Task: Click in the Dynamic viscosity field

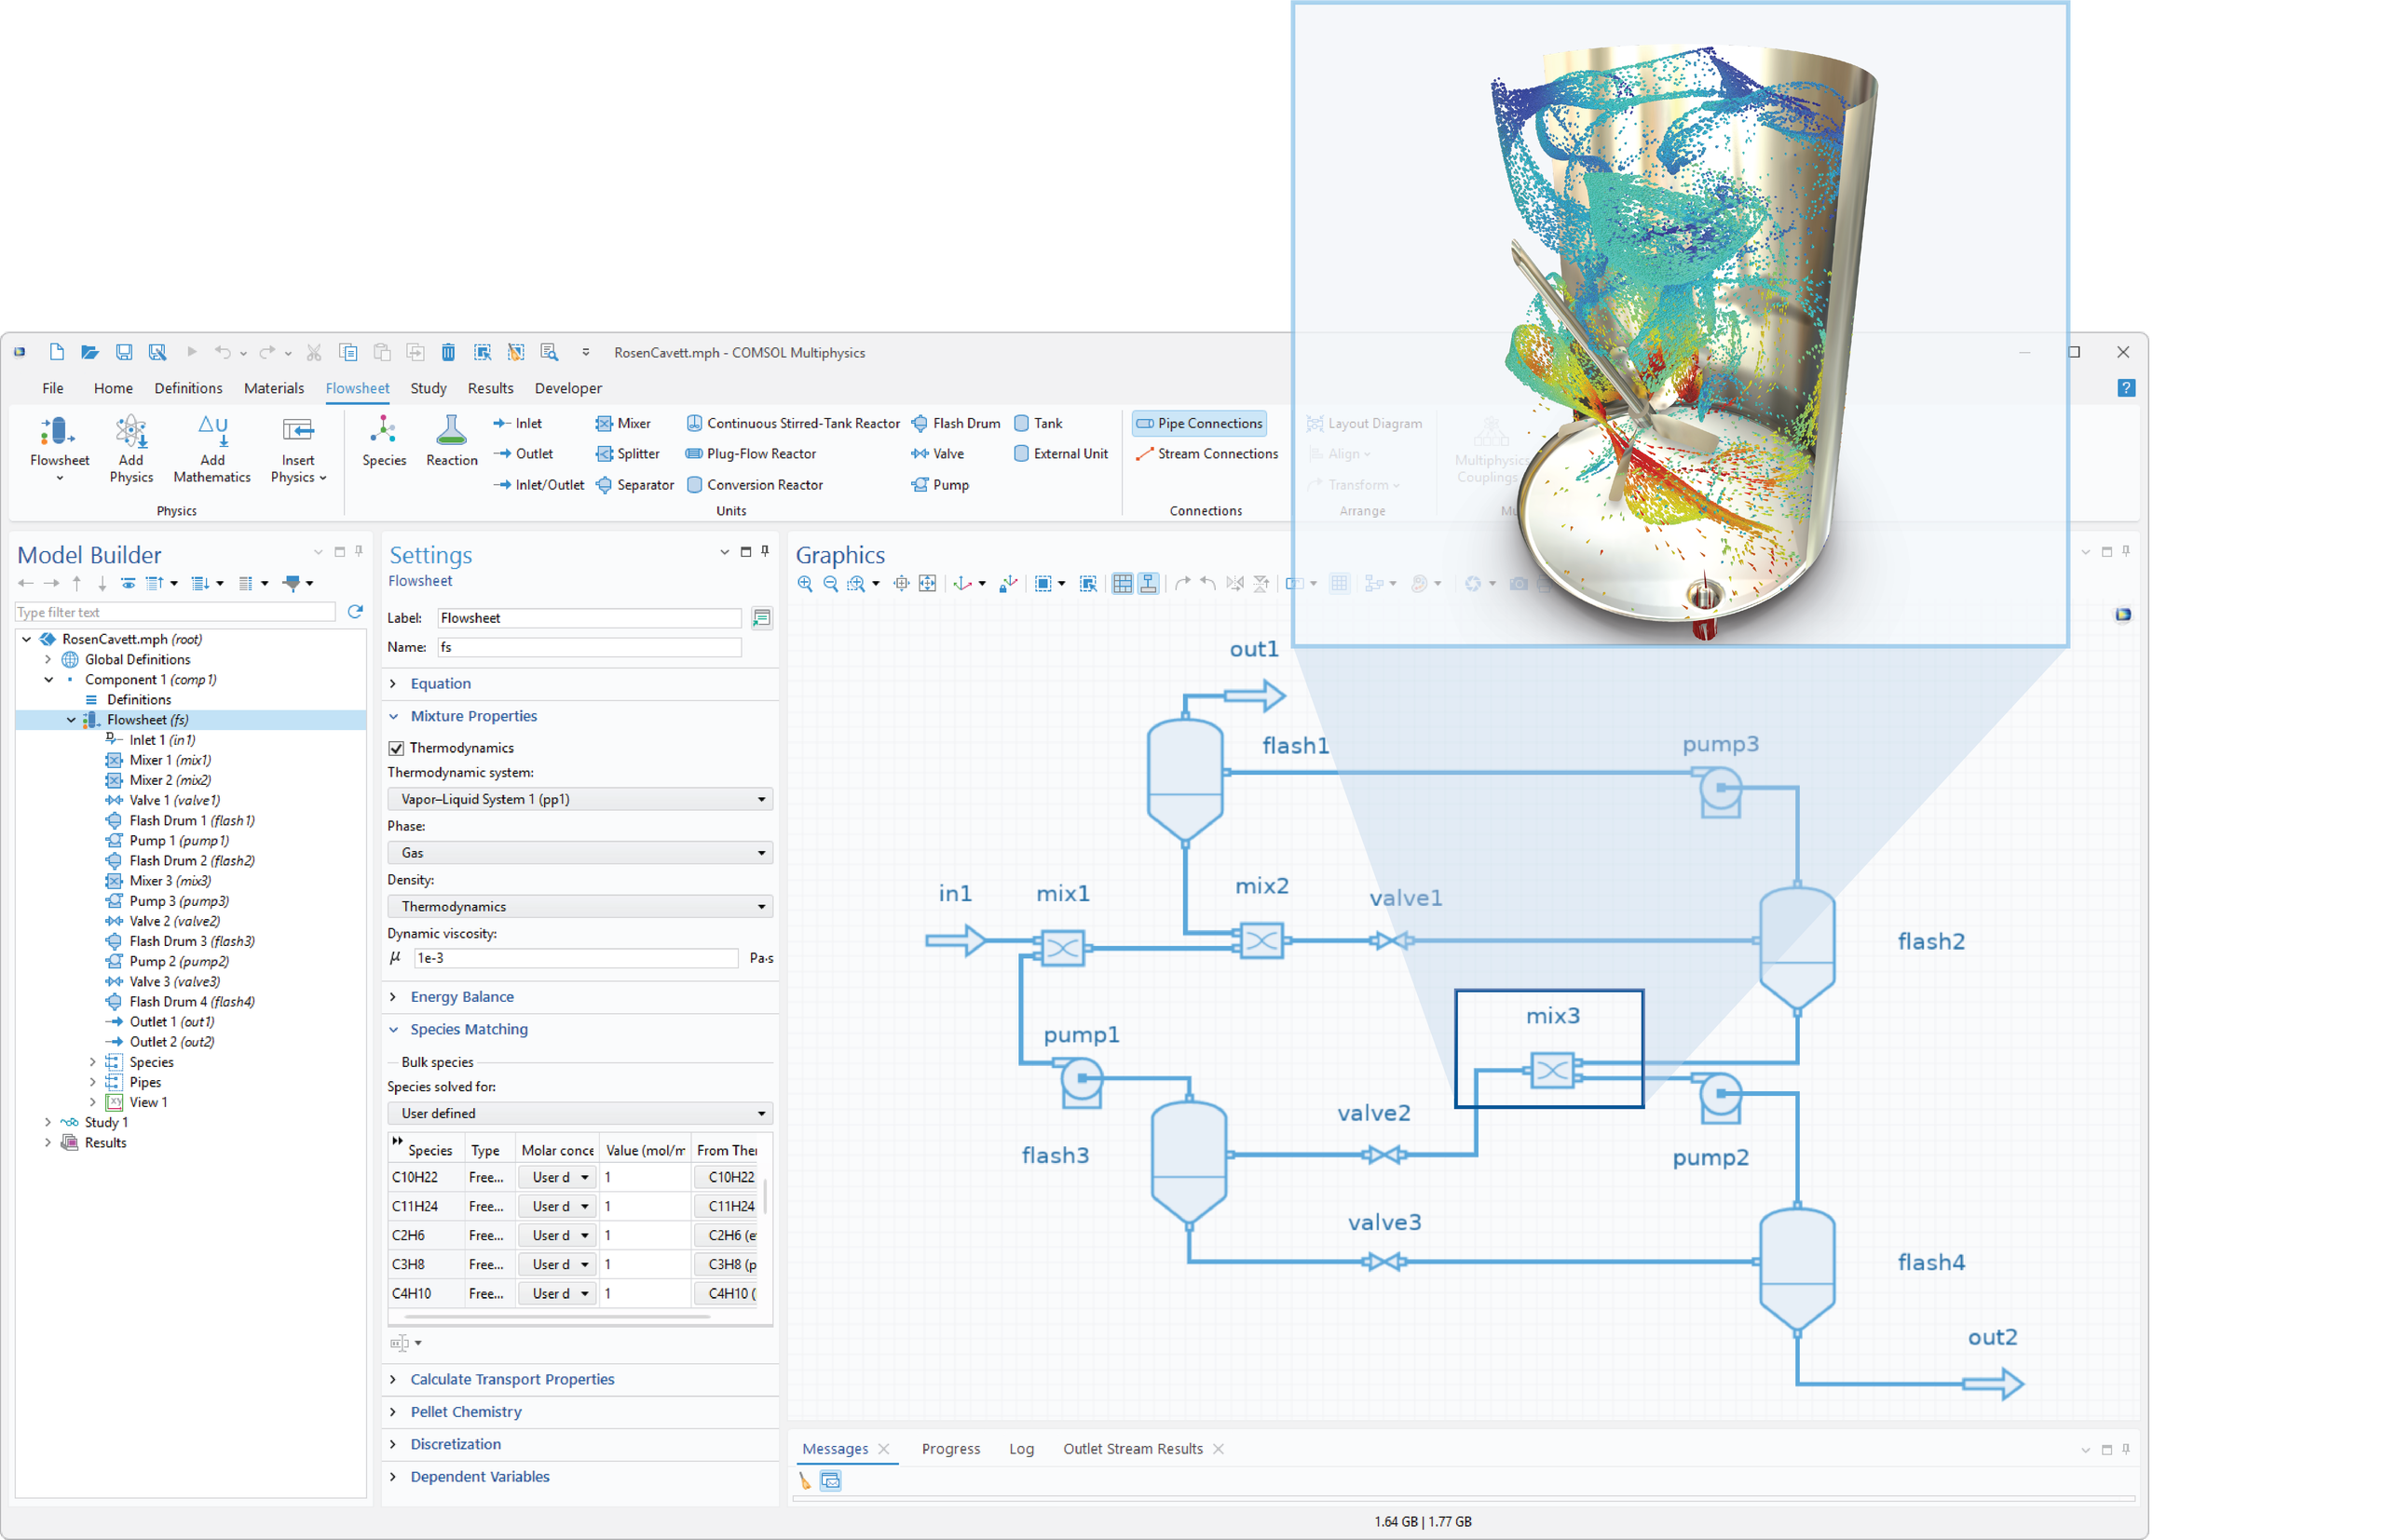Action: 575,958
